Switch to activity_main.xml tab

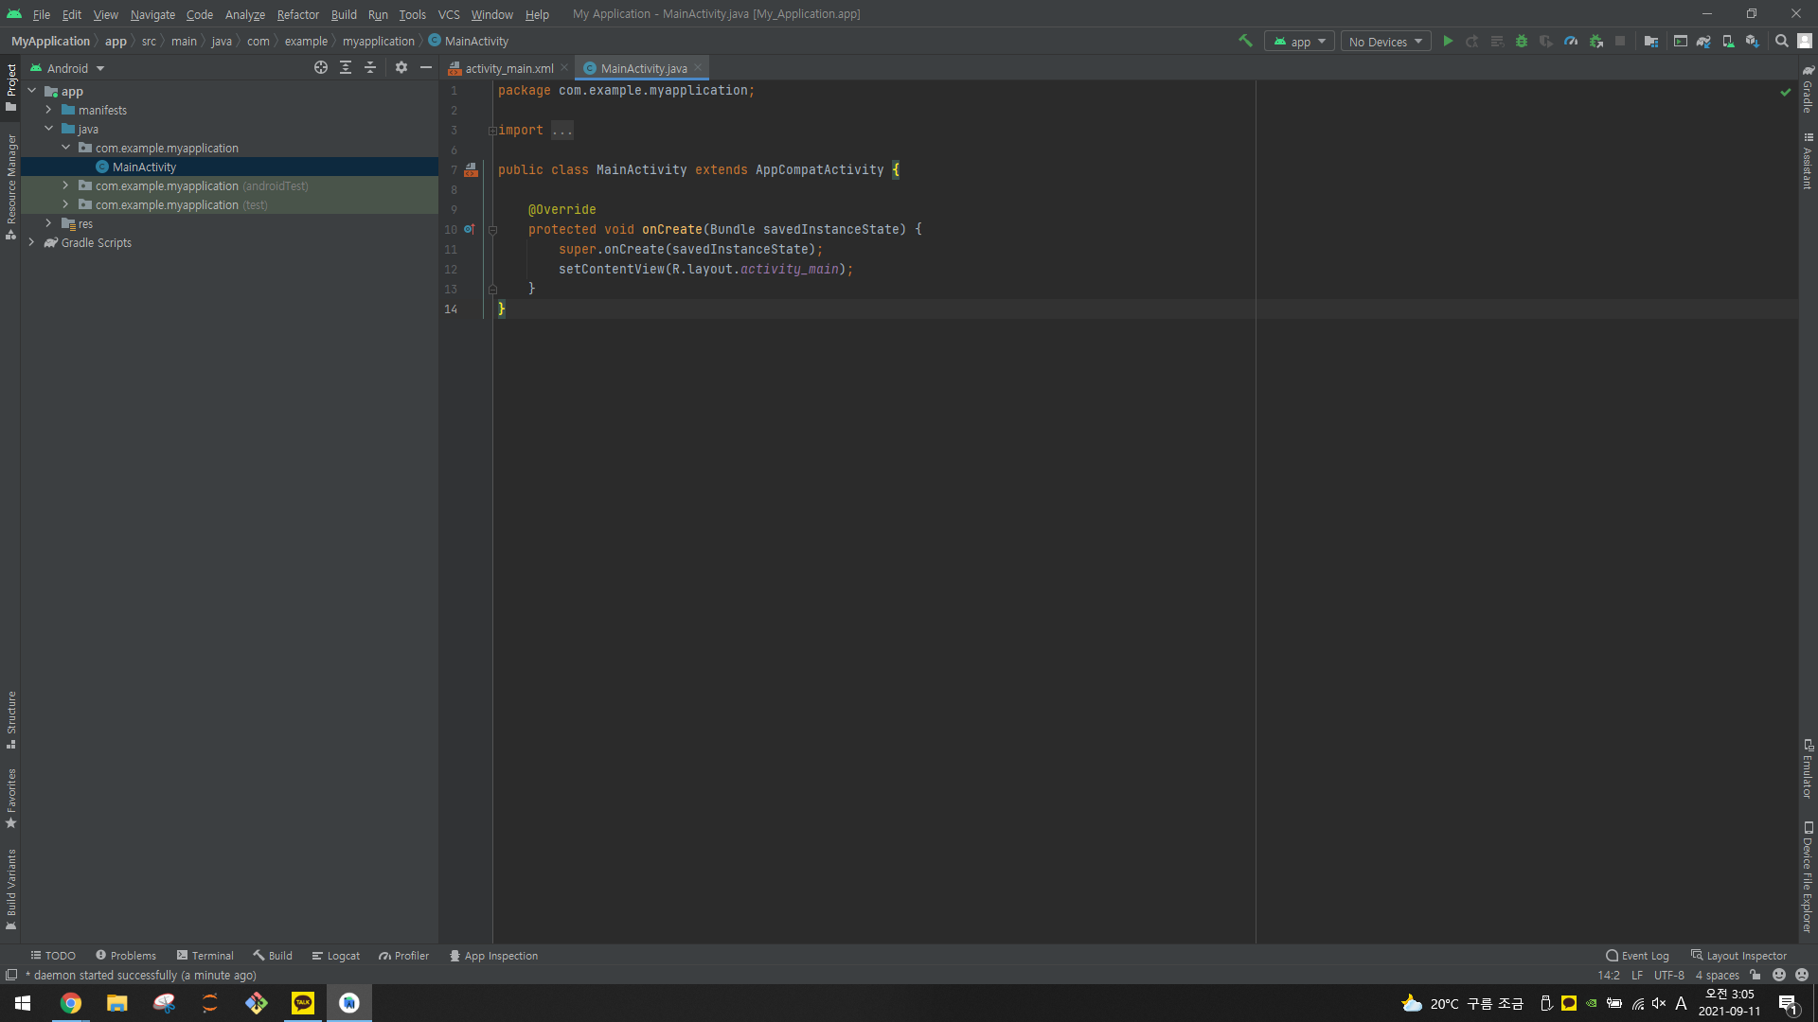tap(508, 68)
